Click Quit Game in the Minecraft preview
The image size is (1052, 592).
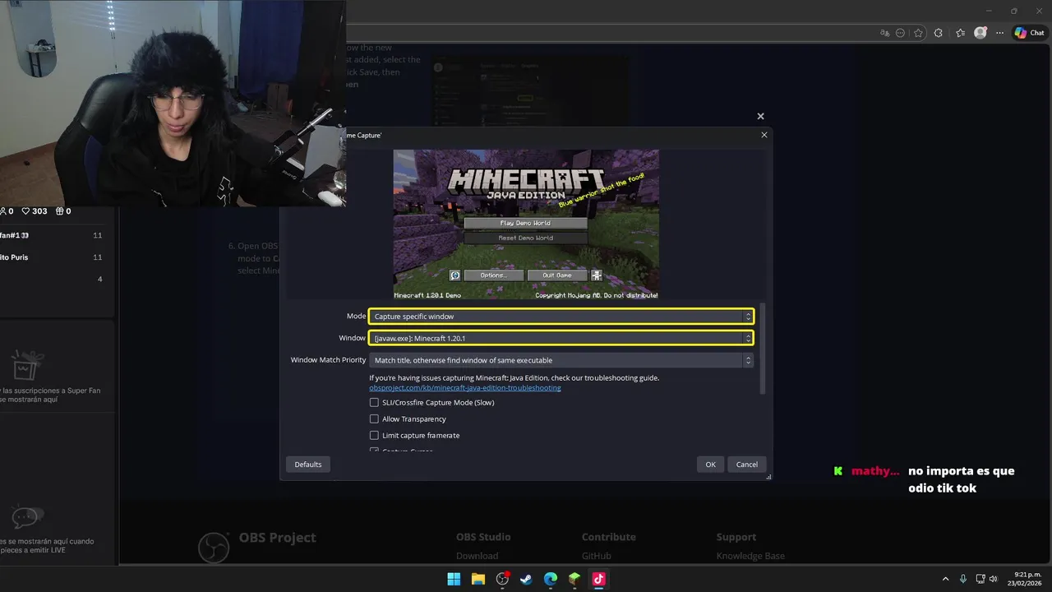[557, 275]
